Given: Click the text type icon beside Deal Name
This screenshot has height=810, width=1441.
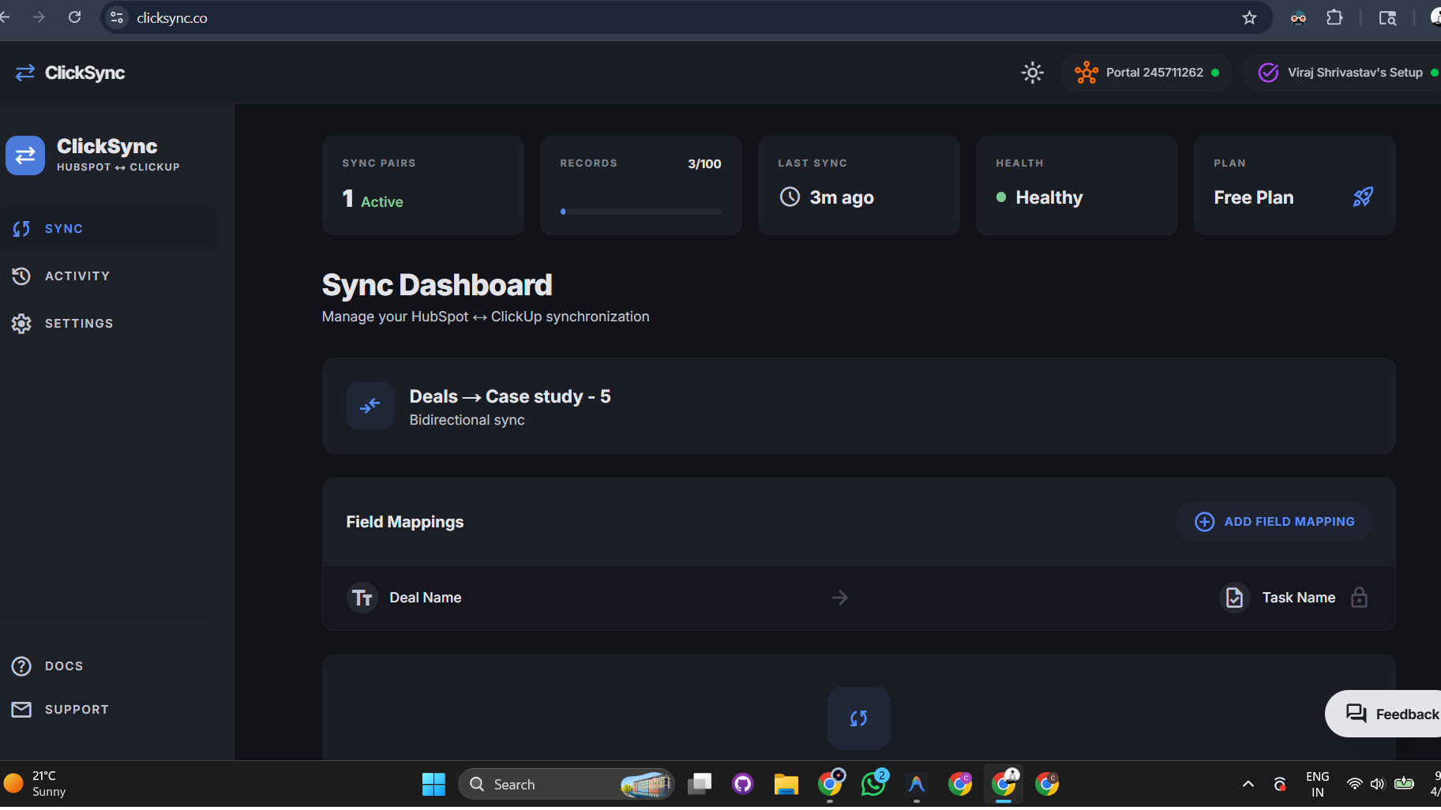Looking at the screenshot, I should [362, 598].
